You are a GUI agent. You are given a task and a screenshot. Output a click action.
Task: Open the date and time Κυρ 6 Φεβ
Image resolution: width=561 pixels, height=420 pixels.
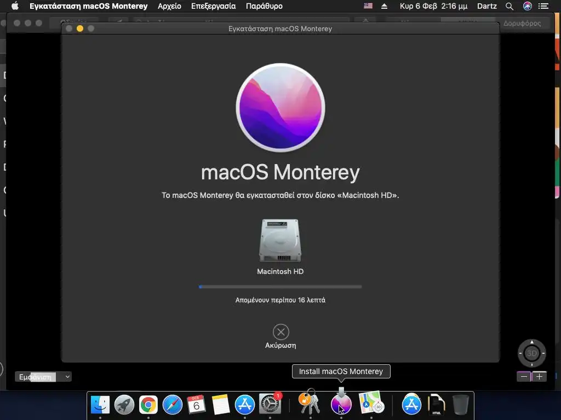(434, 6)
